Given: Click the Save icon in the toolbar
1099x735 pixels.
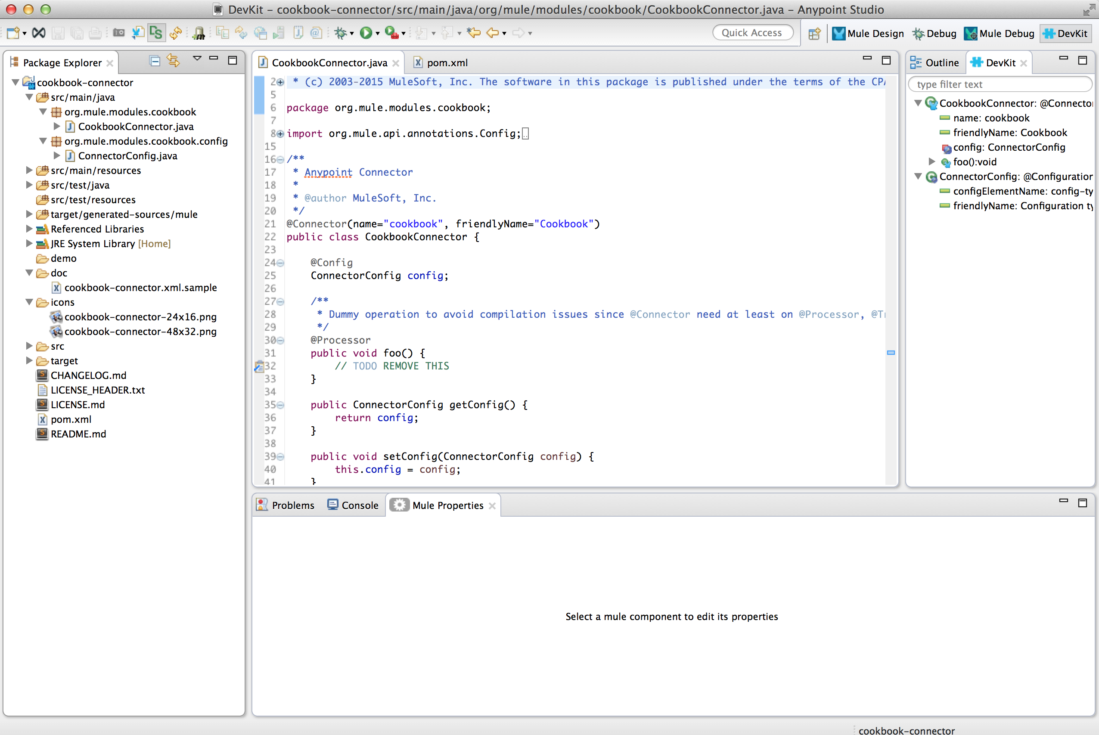Looking at the screenshot, I should 58,33.
